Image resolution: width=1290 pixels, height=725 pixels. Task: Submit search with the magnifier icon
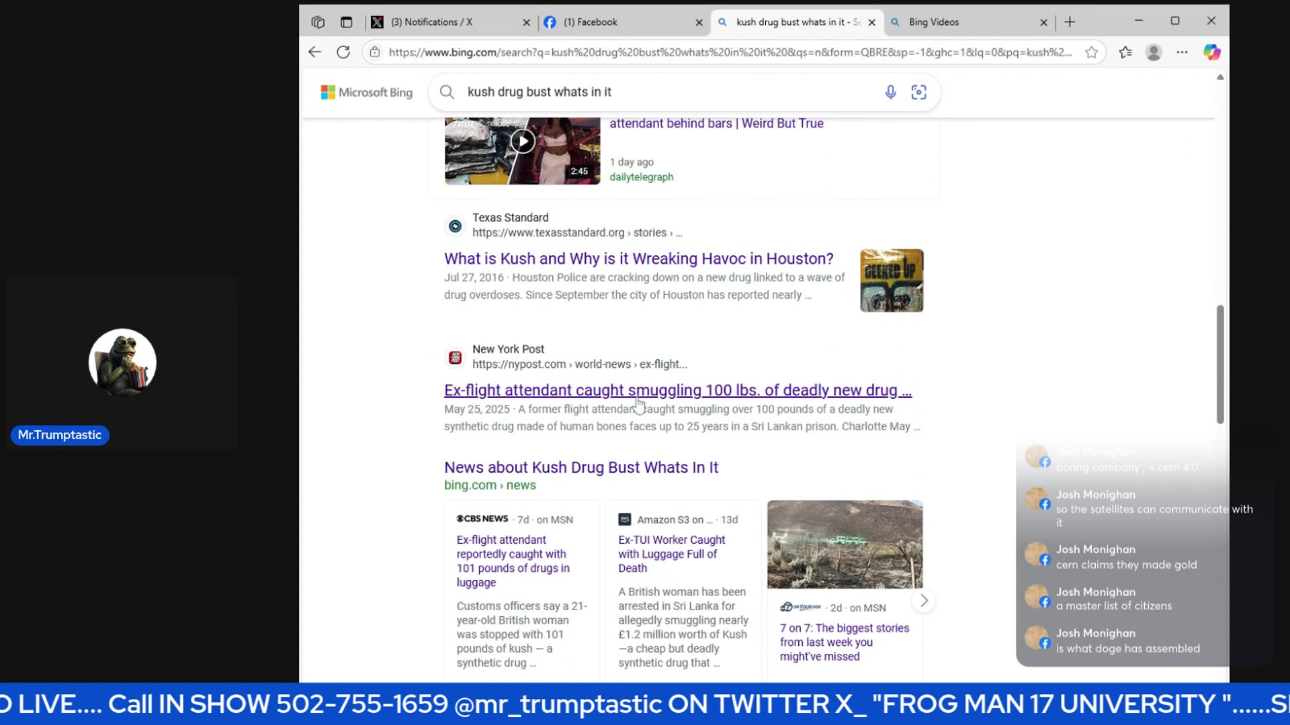tap(447, 92)
